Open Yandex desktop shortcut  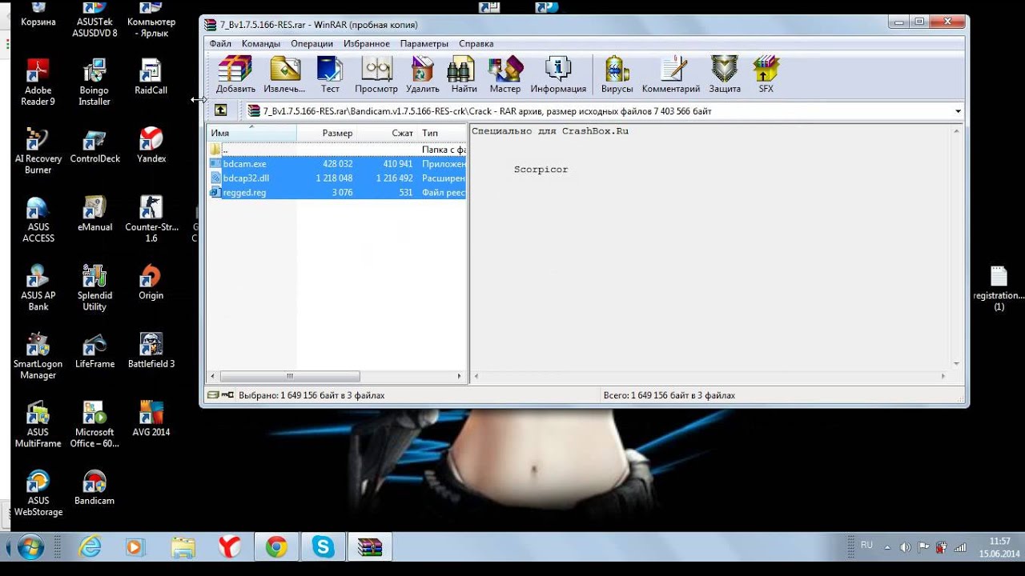pyautogui.click(x=151, y=146)
